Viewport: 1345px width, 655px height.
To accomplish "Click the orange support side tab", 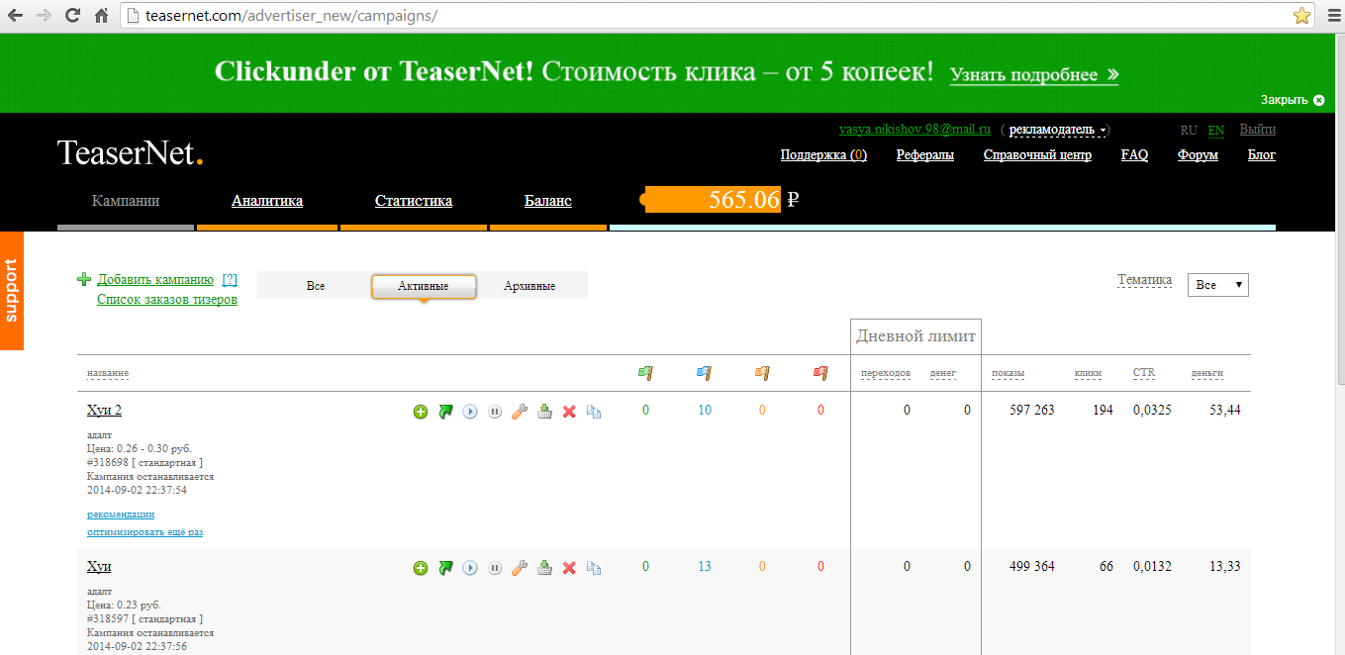I will click(12, 290).
